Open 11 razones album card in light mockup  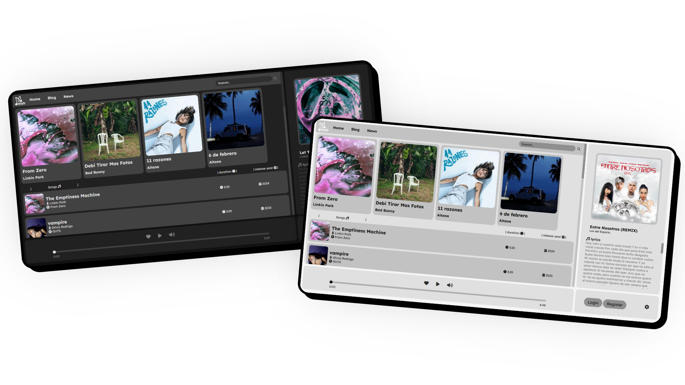(468, 185)
